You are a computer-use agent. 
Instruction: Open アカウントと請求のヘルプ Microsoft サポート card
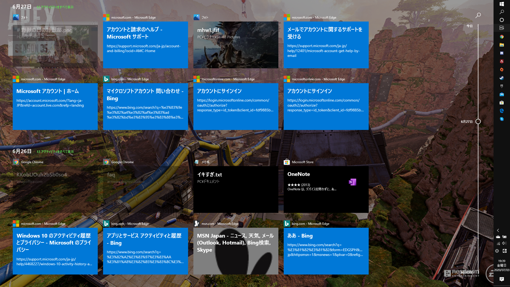[x=146, y=45]
